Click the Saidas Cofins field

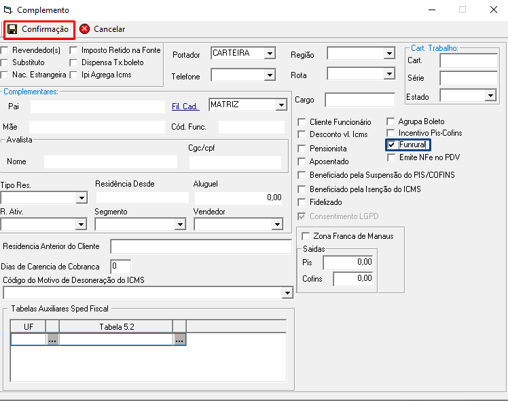coord(353,279)
